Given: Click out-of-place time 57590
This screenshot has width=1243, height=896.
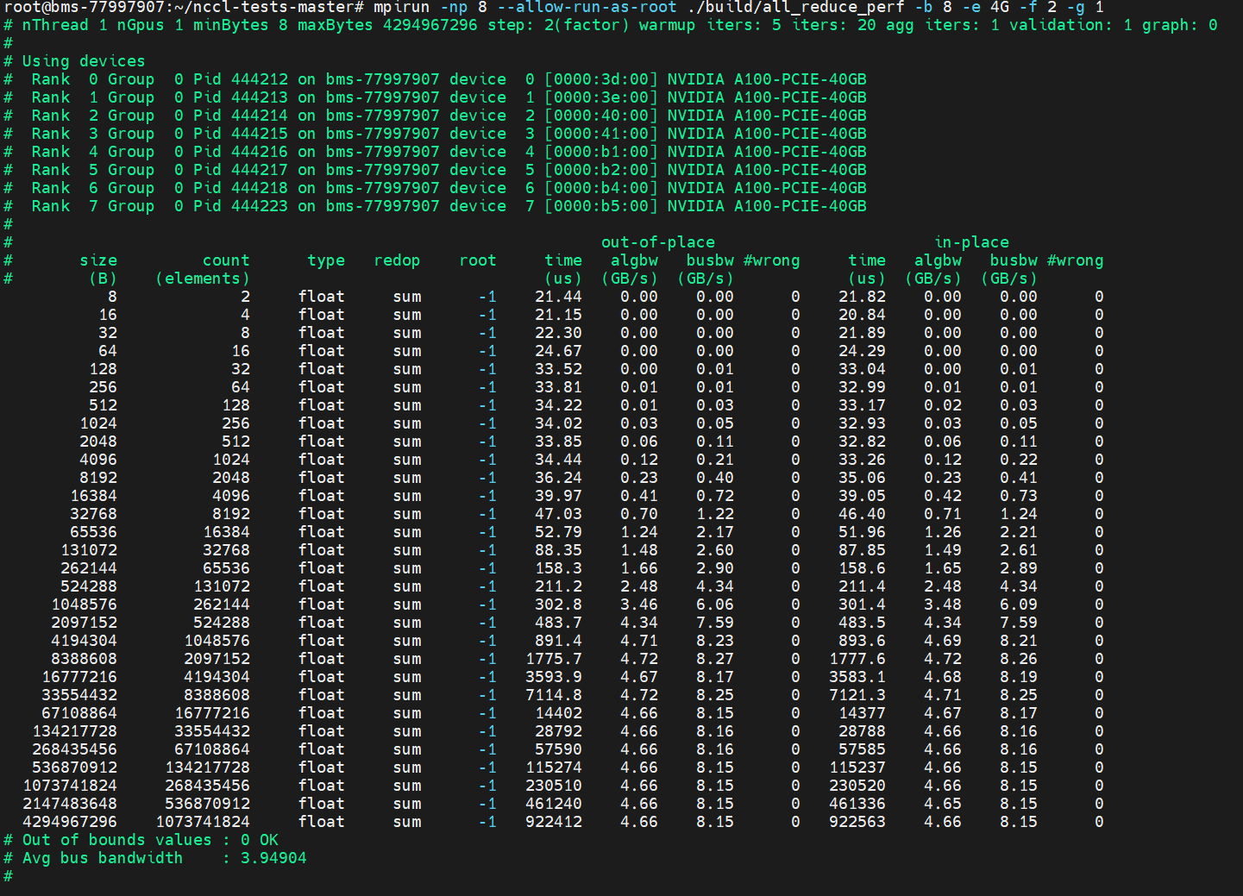Looking at the screenshot, I should (558, 749).
